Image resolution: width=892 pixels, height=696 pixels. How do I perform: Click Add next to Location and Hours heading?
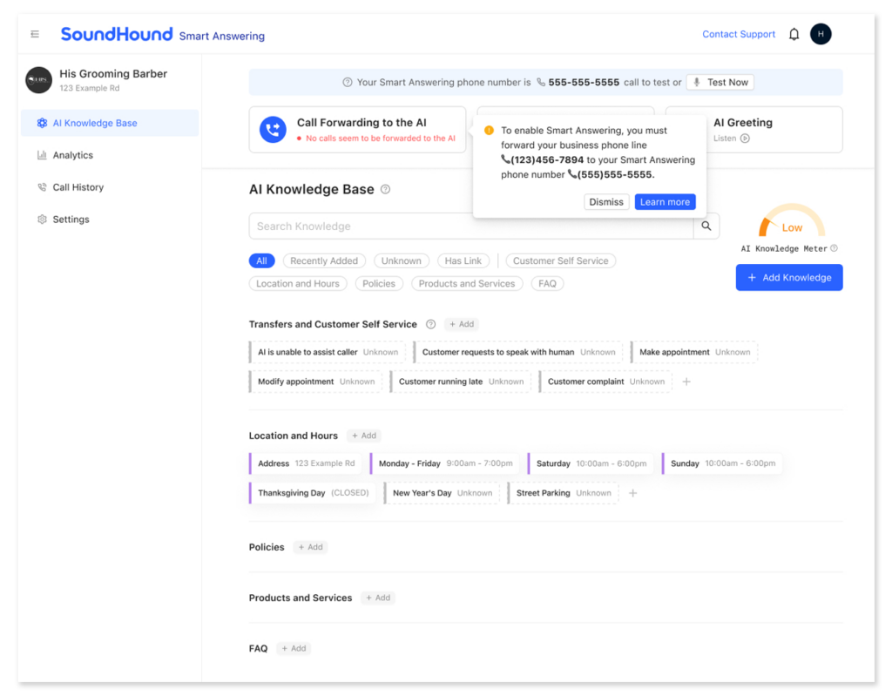click(364, 436)
